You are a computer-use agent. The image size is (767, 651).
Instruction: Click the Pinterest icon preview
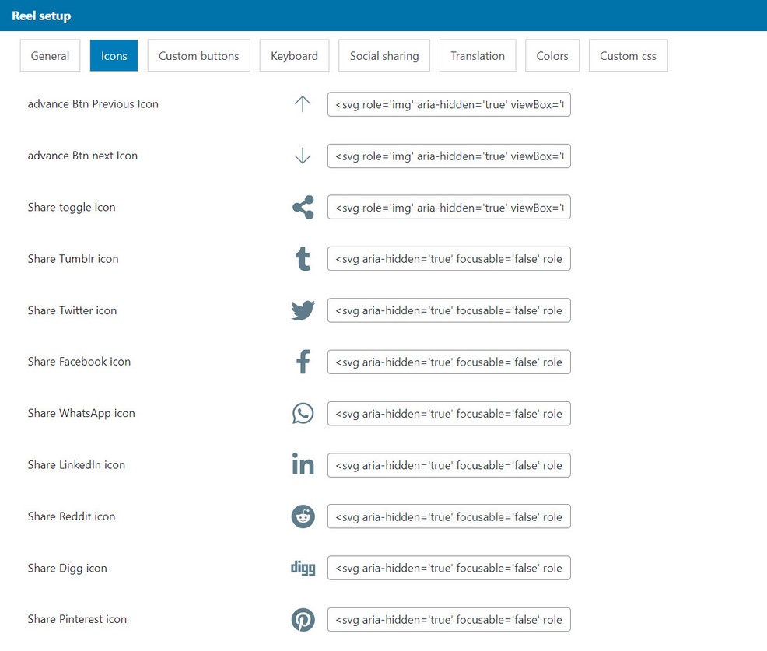click(x=303, y=620)
